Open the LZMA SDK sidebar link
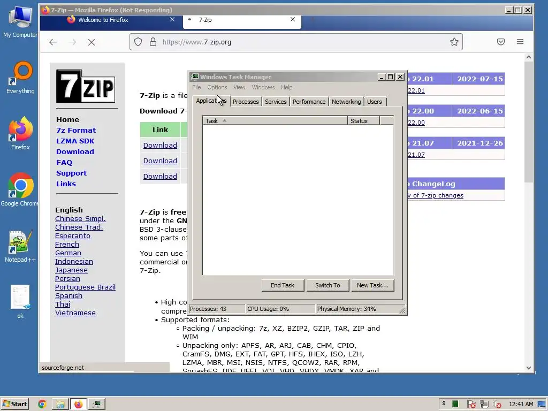 tap(75, 141)
